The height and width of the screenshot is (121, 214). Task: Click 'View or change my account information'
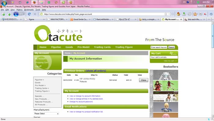tap(85, 96)
